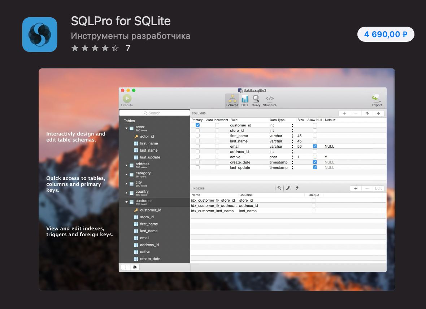Viewport: 426px width, 309px height.
Task: Open data type stepper for active
Action: pyautogui.click(x=292, y=157)
